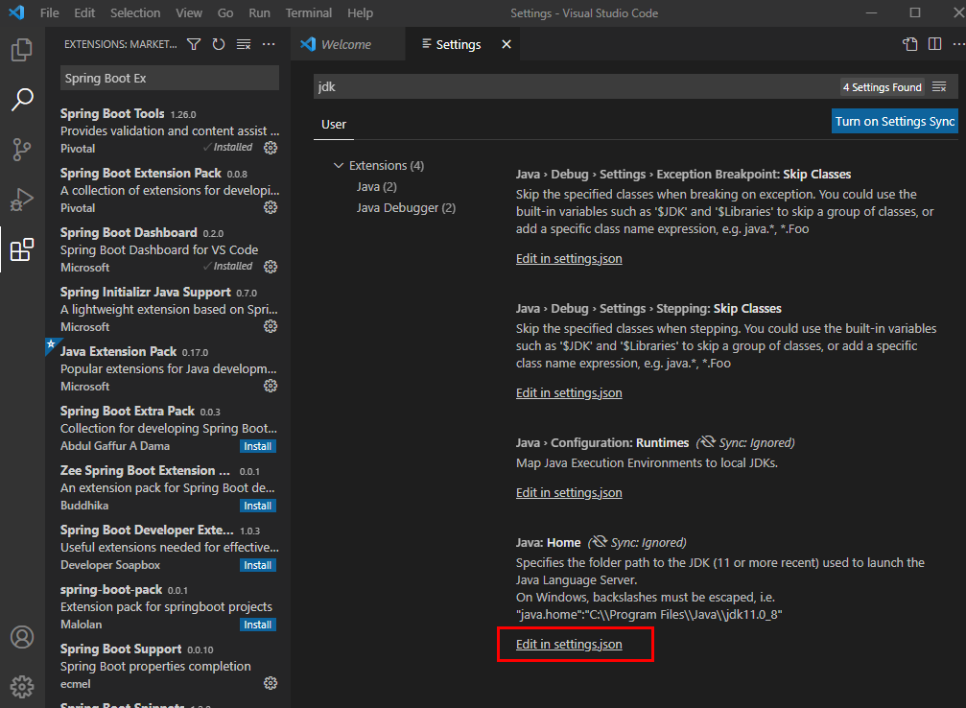Open the Manage gear in activity bar
This screenshot has height=708, width=966.
pyautogui.click(x=22, y=687)
